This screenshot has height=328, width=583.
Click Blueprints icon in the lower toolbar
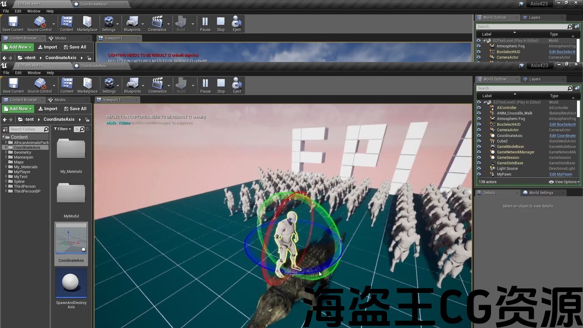[133, 85]
